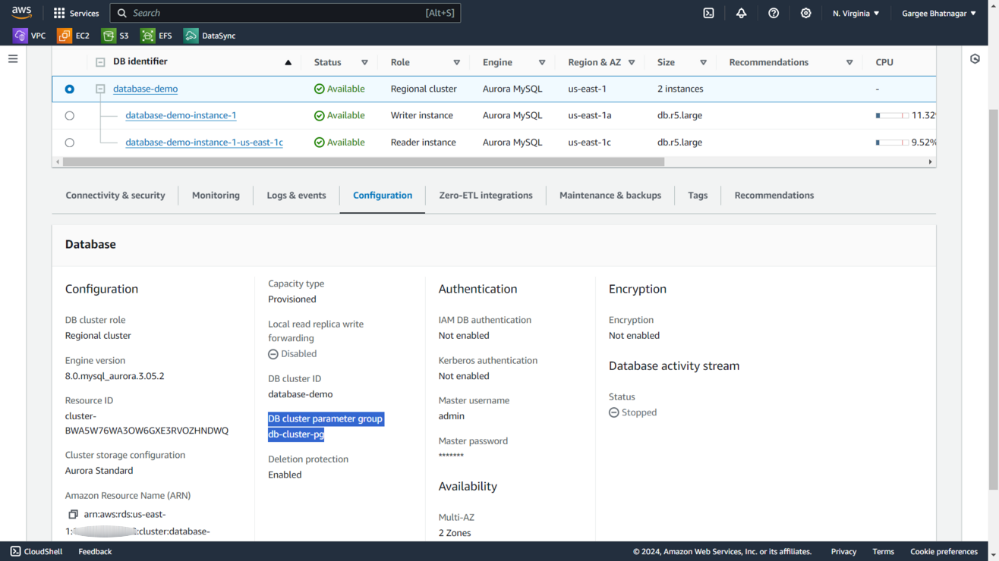Viewport: 999px width, 561px height.
Task: Click the db.r5.large size of the Writer instance
Action: [x=680, y=115]
